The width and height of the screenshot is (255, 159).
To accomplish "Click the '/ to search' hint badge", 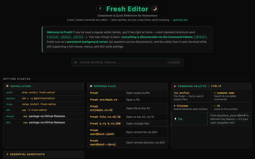I will (174, 62).
